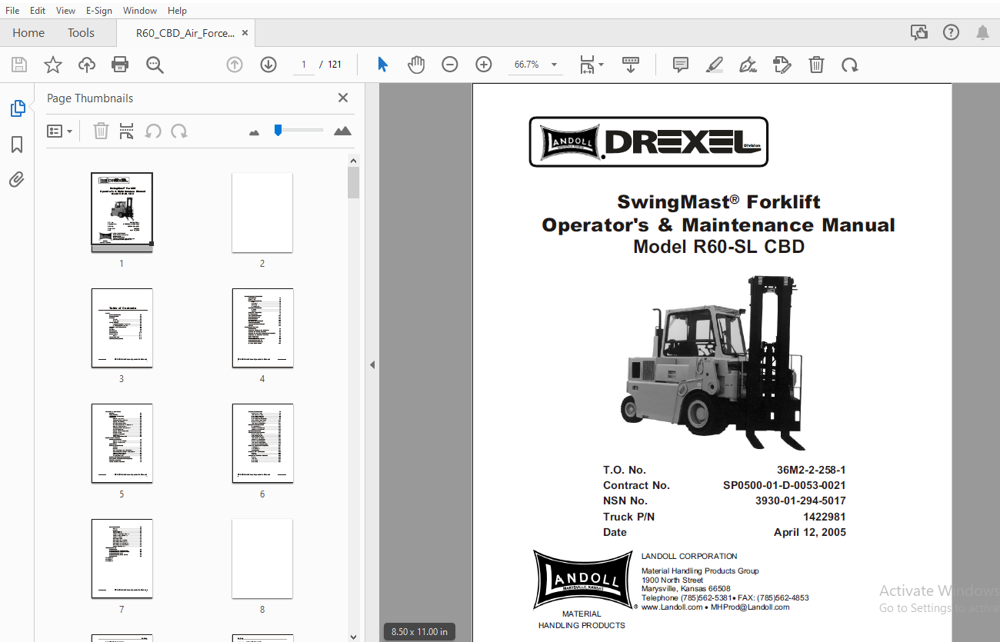Click the insert/extract pages icon in thumbnails panel
This screenshot has height=642, width=1000.
tap(126, 131)
